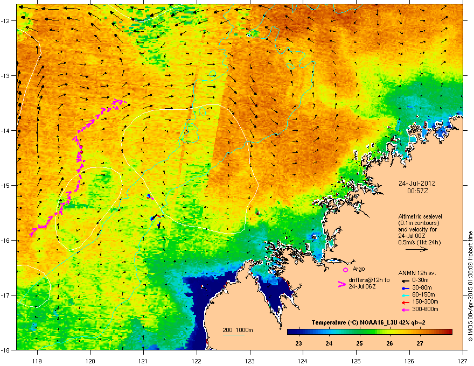
Task: Click the "24-Jul 06Z" drifters legend line
Action: pyautogui.click(x=362, y=286)
